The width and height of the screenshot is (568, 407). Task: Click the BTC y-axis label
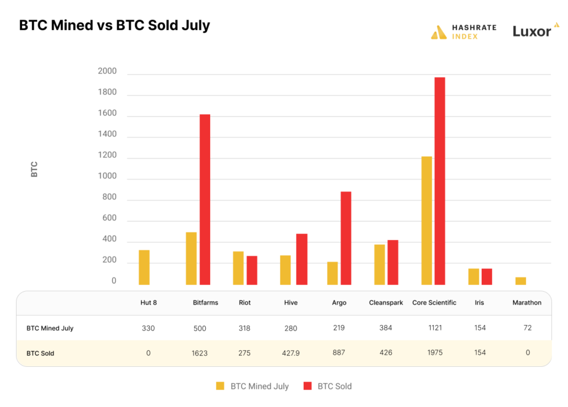[x=34, y=169]
